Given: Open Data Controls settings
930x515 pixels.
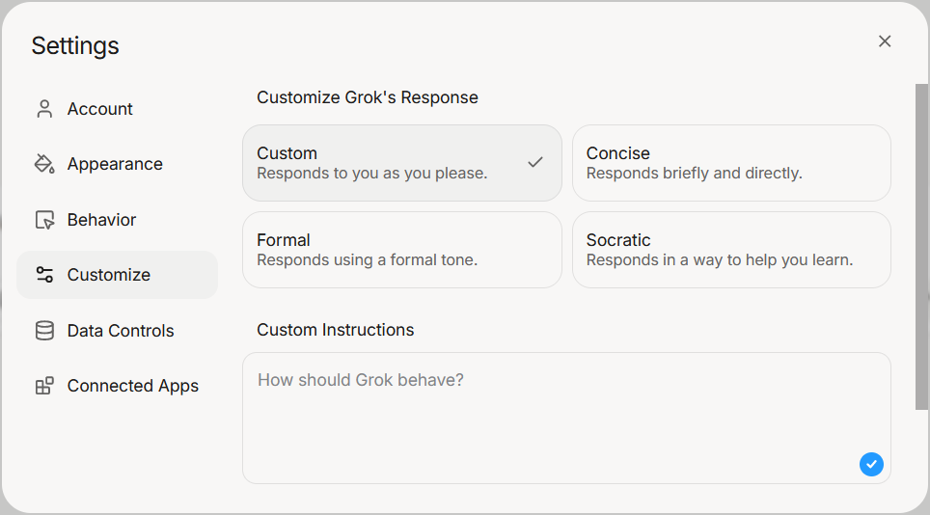Looking at the screenshot, I should 121,331.
